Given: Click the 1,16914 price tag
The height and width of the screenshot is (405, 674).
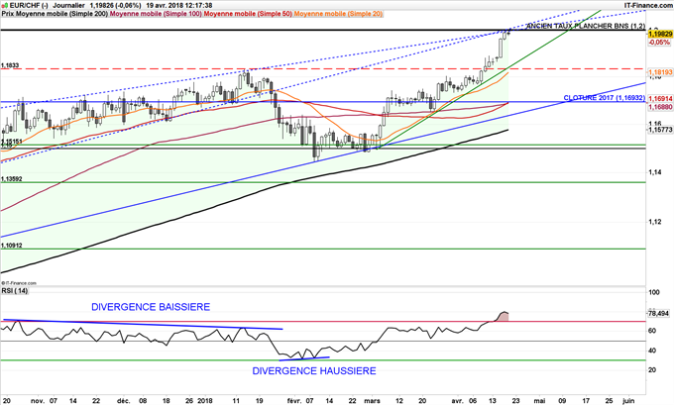Looking at the screenshot, I should pyautogui.click(x=660, y=99).
